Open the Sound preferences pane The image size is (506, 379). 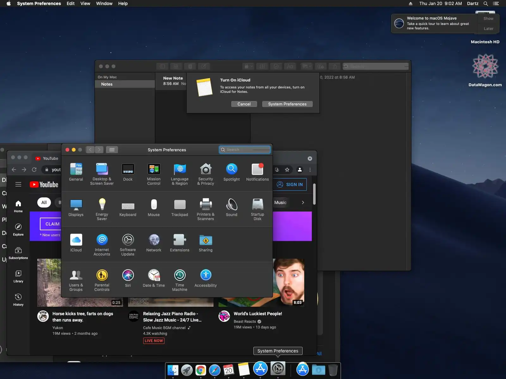pyautogui.click(x=231, y=208)
